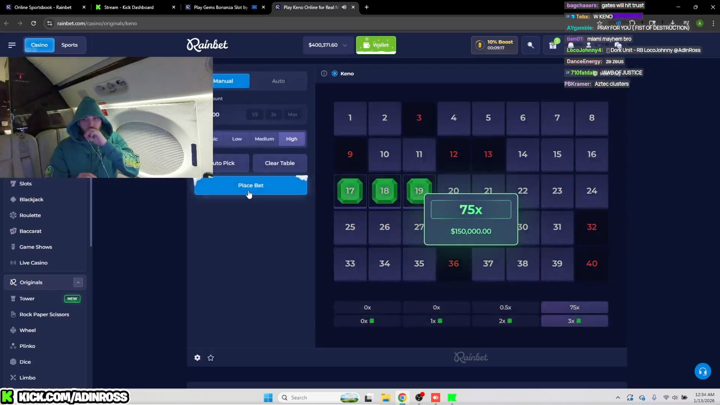This screenshot has width=720, height=405.
Task: Open game settings gear icon
Action: [197, 357]
